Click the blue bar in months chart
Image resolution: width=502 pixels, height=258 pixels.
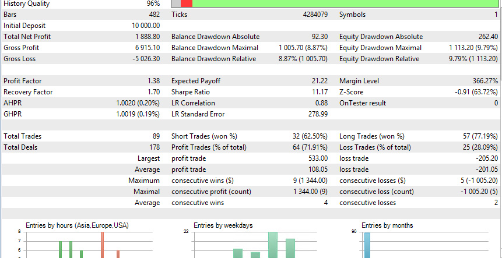(x=367, y=245)
